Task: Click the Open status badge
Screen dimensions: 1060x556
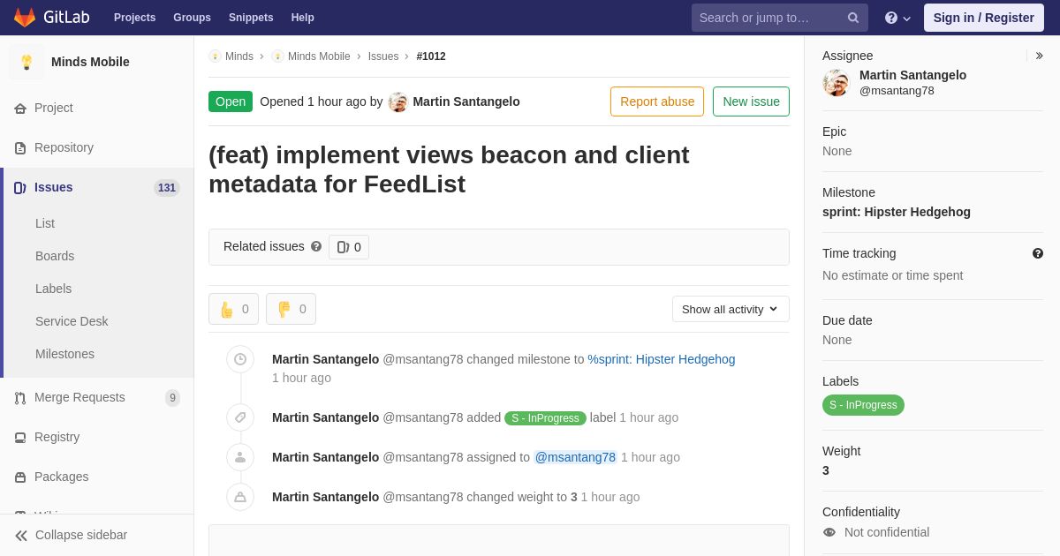Action: click(231, 101)
